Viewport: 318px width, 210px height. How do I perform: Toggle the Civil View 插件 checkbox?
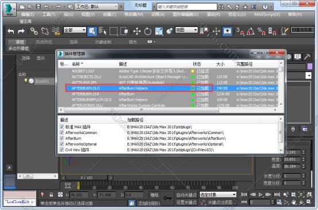click(61, 150)
